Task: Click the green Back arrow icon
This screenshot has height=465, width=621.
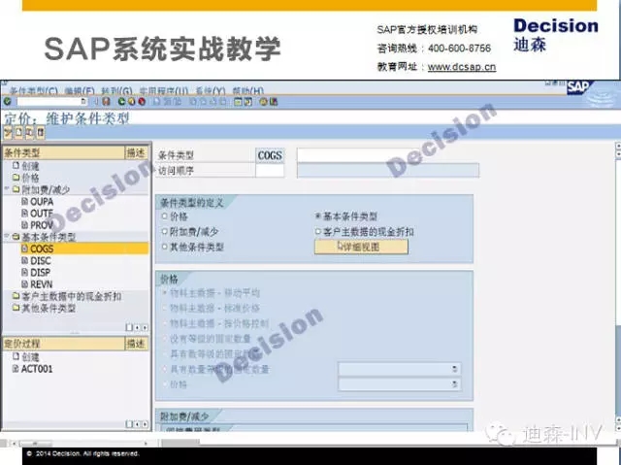Action: coord(121,101)
